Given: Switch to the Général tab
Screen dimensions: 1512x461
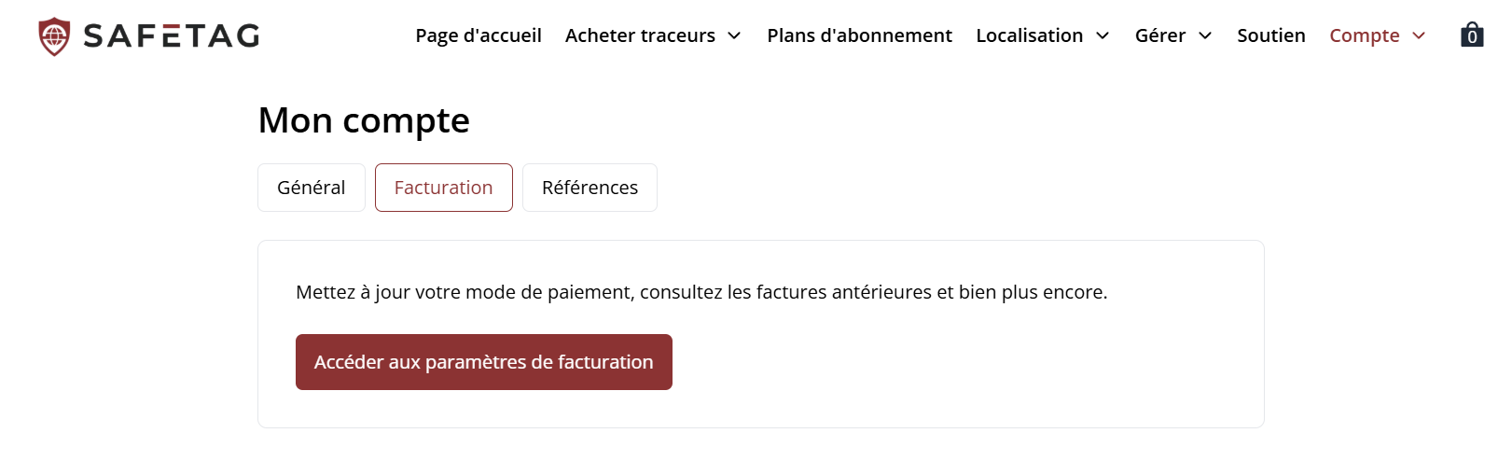Looking at the screenshot, I should [311, 188].
